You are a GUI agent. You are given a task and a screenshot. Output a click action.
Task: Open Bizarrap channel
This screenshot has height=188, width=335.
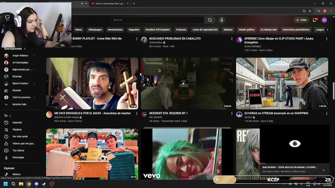tap(20, 77)
